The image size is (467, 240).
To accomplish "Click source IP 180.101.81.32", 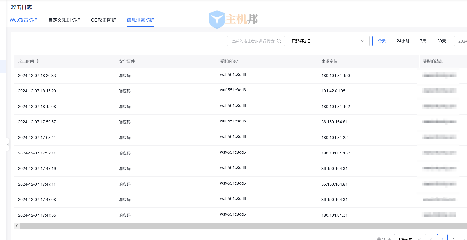I will click(334, 138).
